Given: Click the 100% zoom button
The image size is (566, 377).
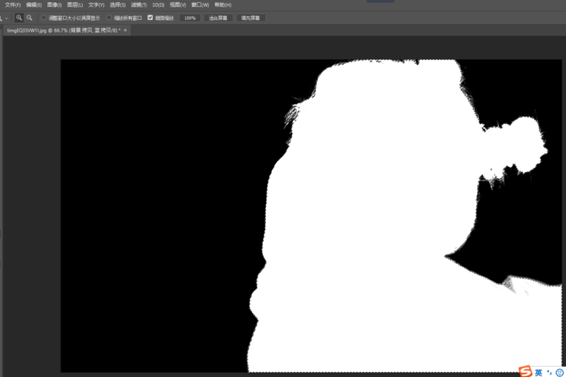Looking at the screenshot, I should tap(190, 18).
